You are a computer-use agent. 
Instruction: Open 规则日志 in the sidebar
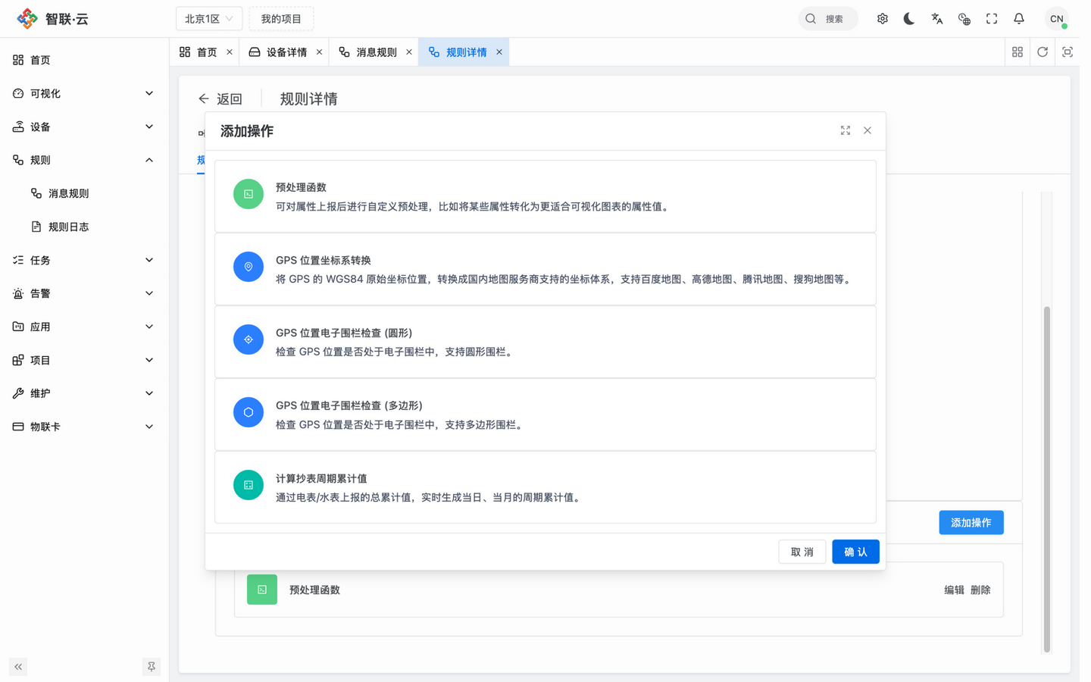pyautogui.click(x=84, y=227)
